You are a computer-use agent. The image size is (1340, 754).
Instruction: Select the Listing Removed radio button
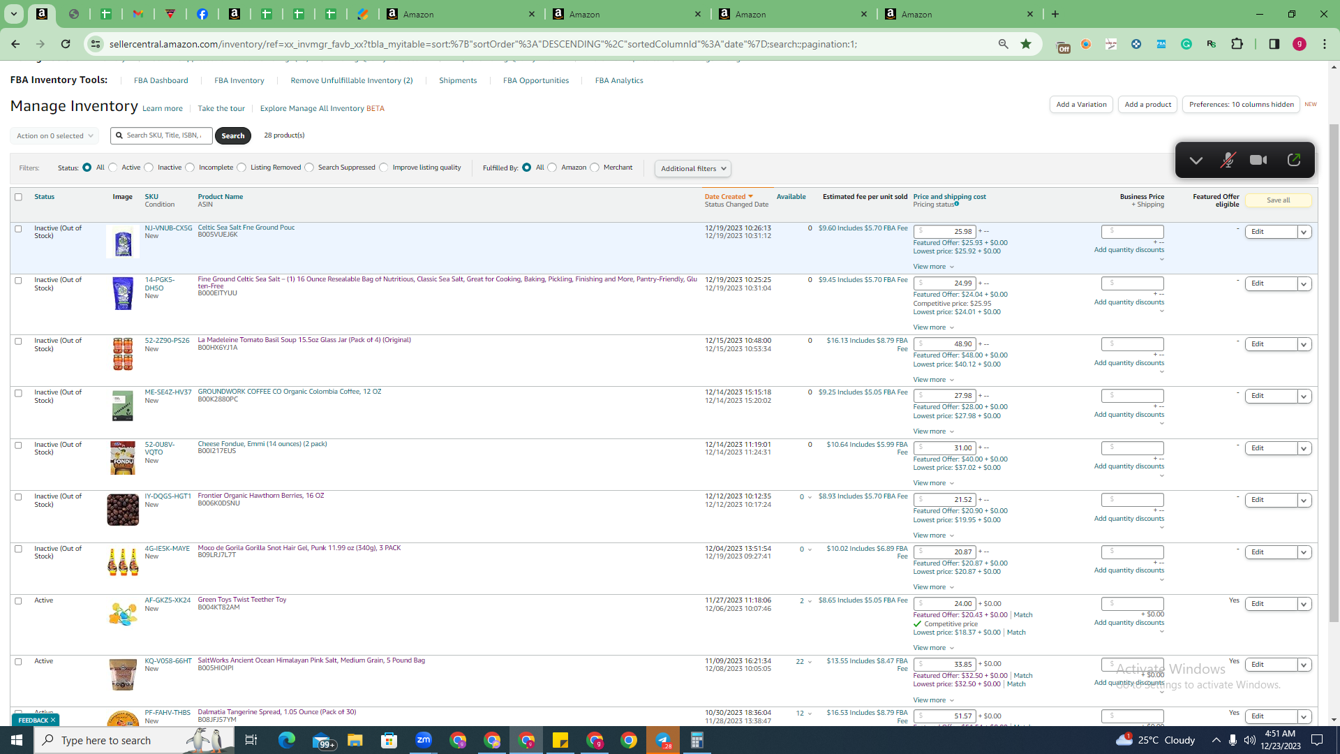[x=241, y=168]
